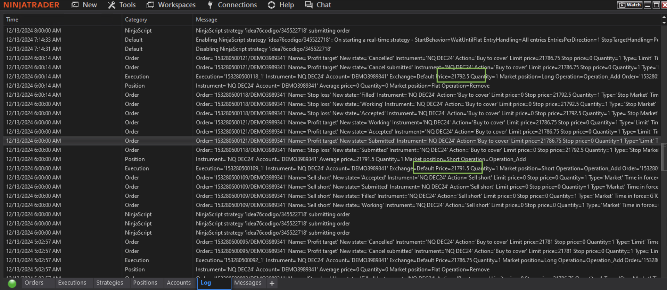Image resolution: width=667 pixels, height=290 pixels.
Task: Click the Default category in the 7:14:31 AM row
Action: tap(134, 49)
